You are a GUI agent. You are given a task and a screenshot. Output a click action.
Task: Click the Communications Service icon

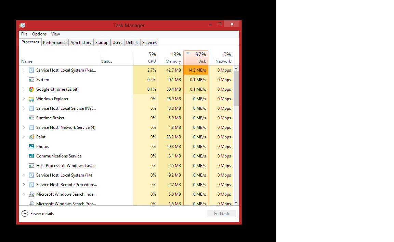31,156
